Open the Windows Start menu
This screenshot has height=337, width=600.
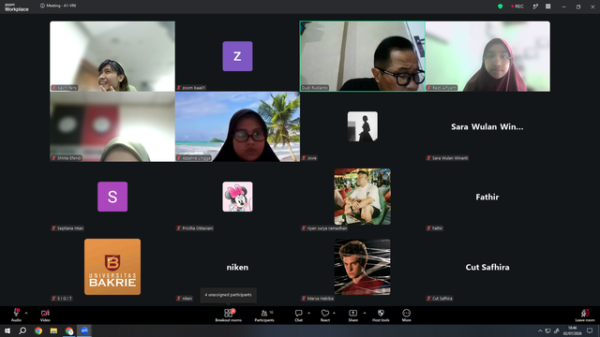coord(7,330)
